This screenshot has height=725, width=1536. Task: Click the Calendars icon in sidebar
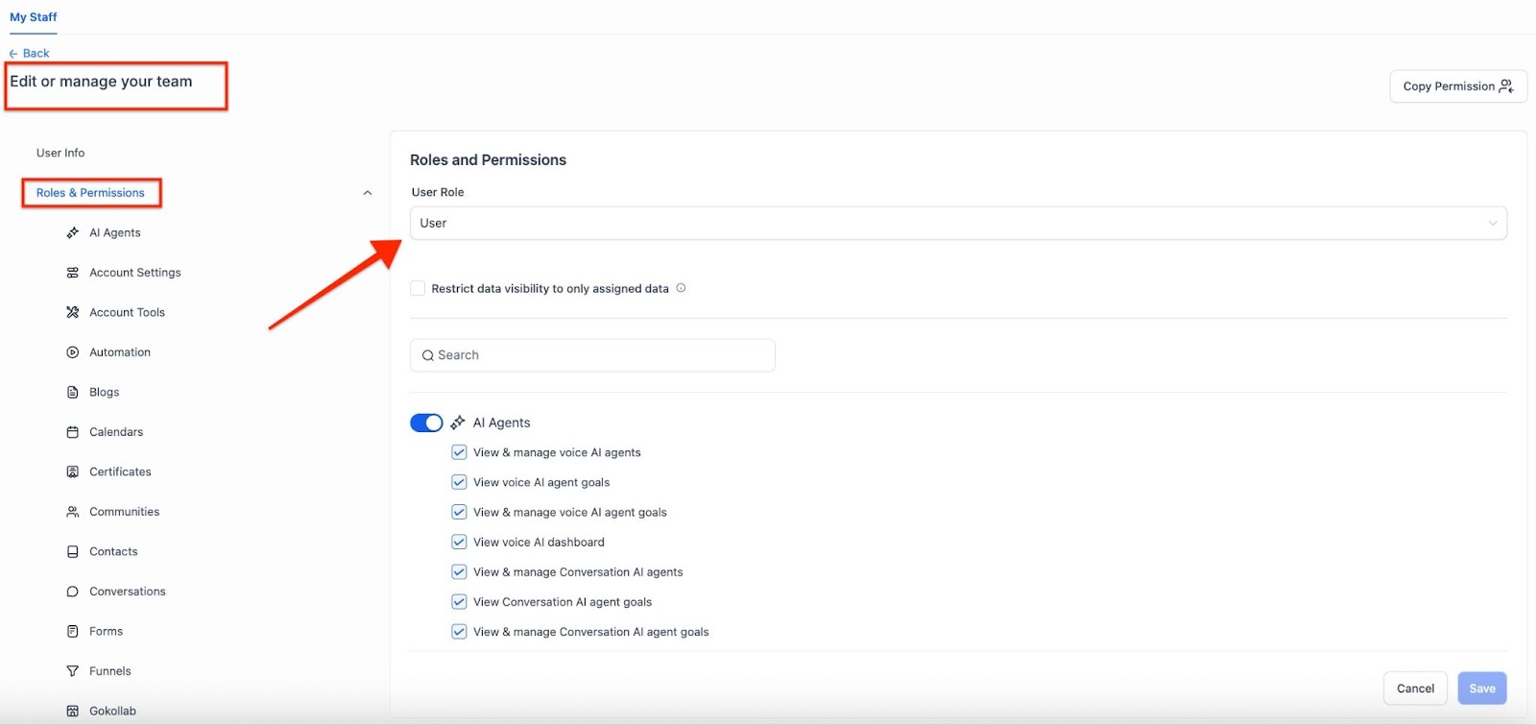72,432
